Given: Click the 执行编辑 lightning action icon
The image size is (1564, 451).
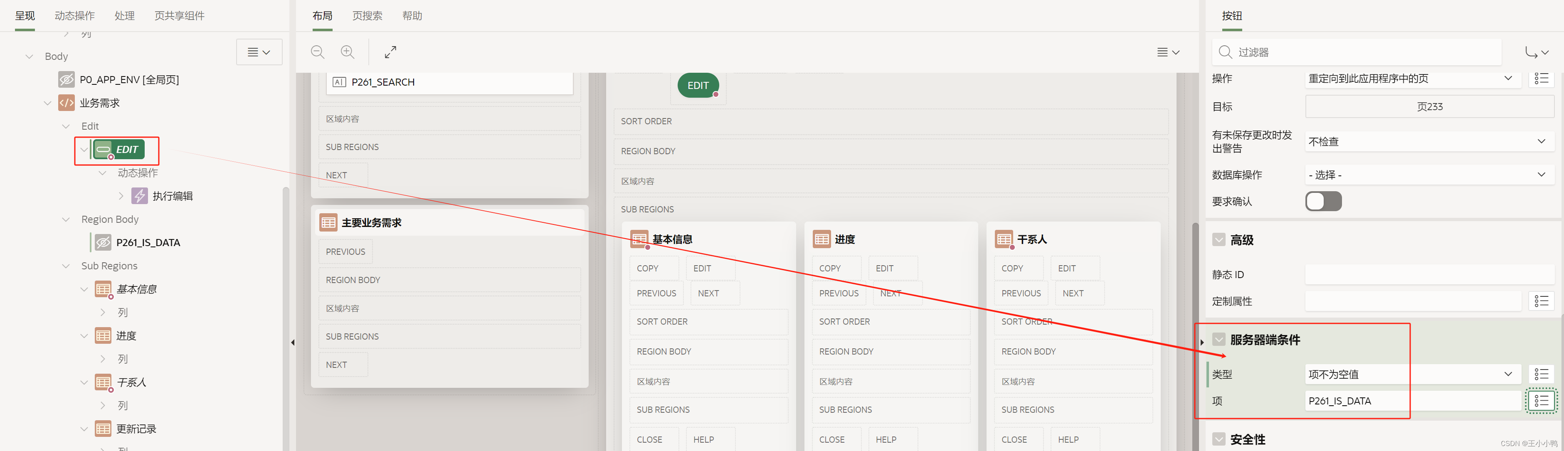Looking at the screenshot, I should click(140, 196).
